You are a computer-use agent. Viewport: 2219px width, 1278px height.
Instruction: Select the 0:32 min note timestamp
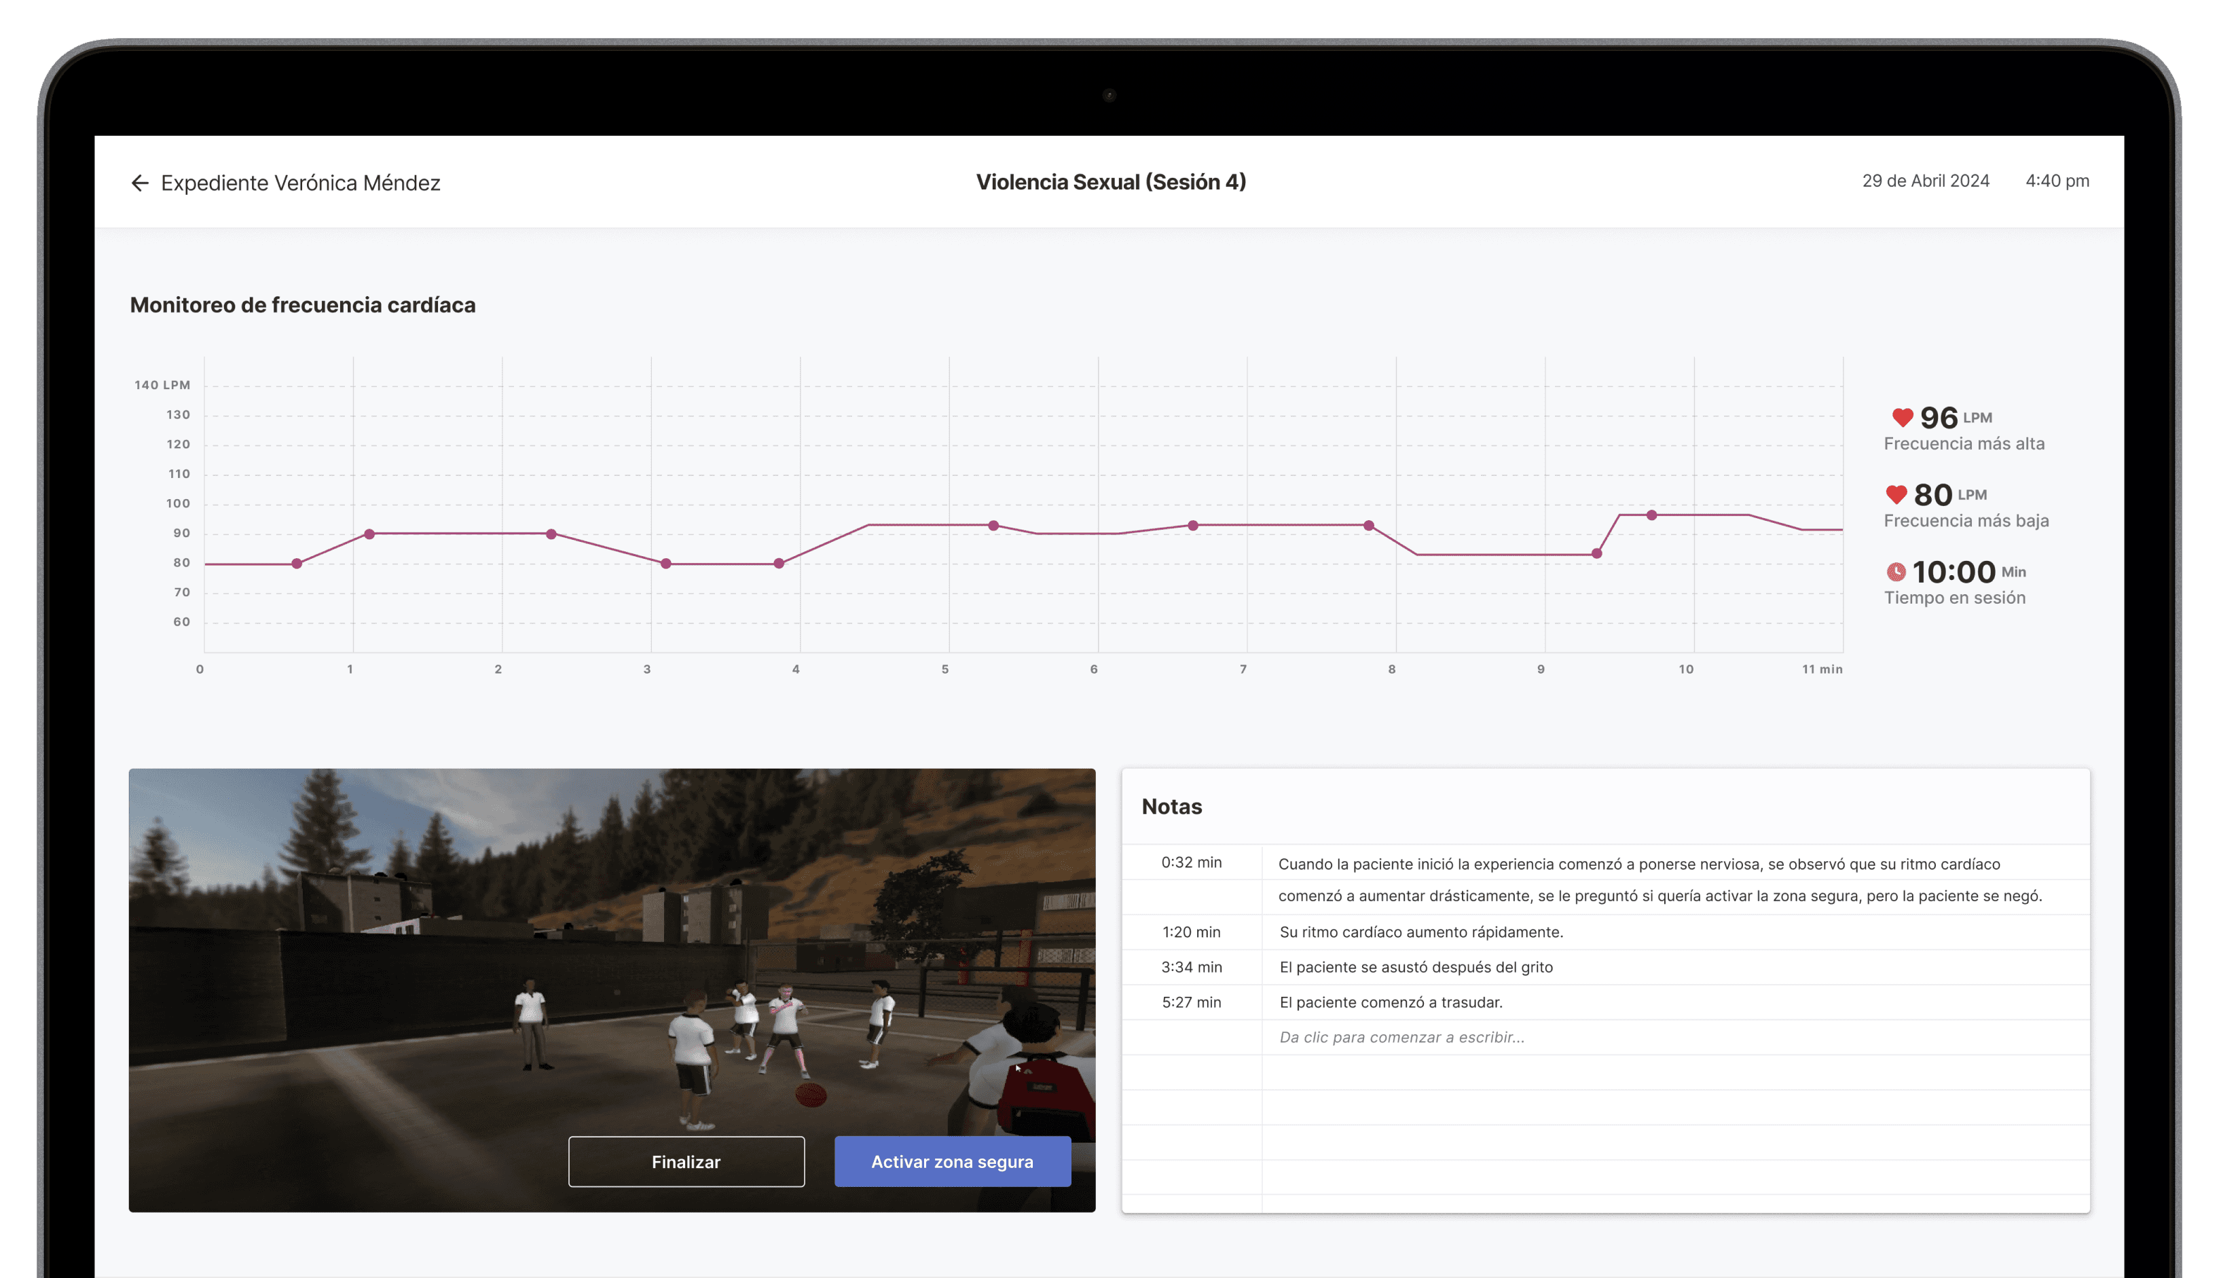tap(1191, 863)
